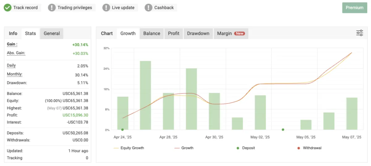
Task: Click the Deposits value USC50,265.08
Action: click(75, 133)
